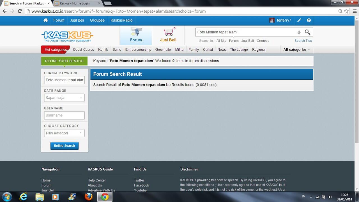Image resolution: width=359 pixels, height=202 pixels.
Task: Open the Entrepreneurship category
Action: [x=138, y=50]
